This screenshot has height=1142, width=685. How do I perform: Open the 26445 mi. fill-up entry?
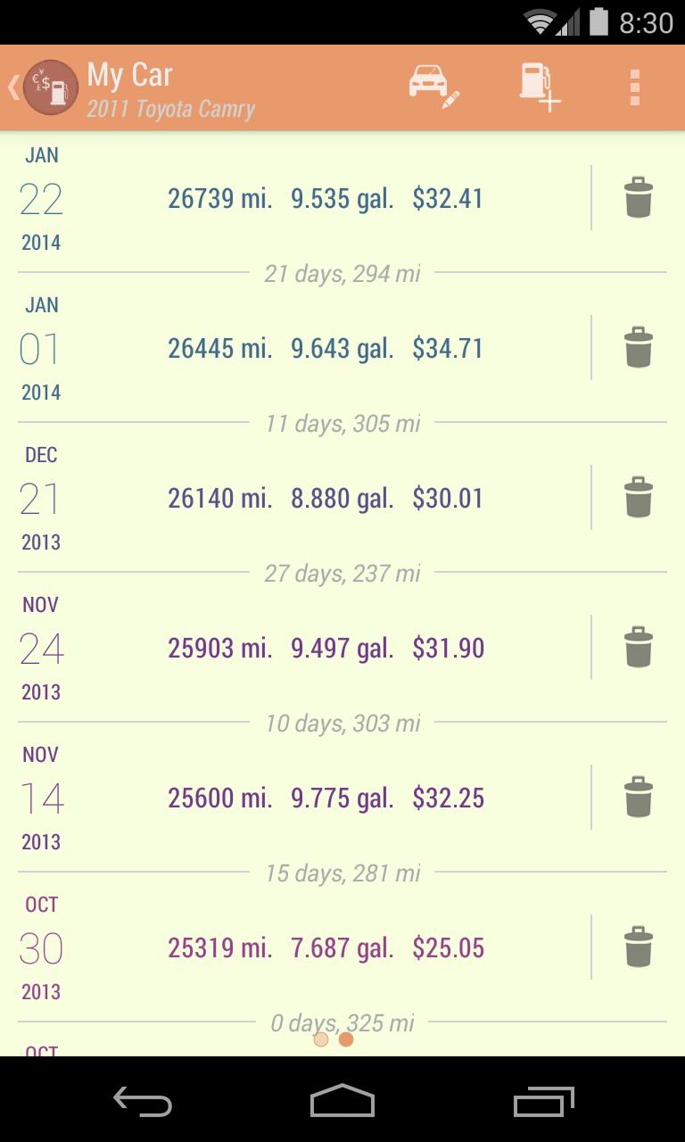click(219, 348)
